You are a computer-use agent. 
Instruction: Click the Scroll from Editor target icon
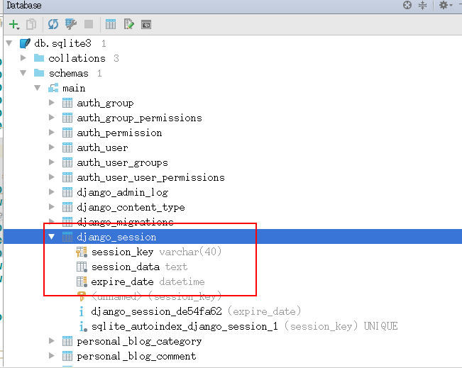(407, 6)
